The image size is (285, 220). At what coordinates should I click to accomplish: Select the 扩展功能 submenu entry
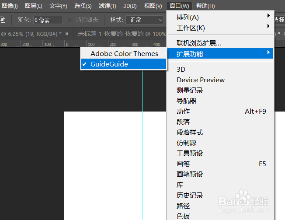pyautogui.click(x=220, y=54)
